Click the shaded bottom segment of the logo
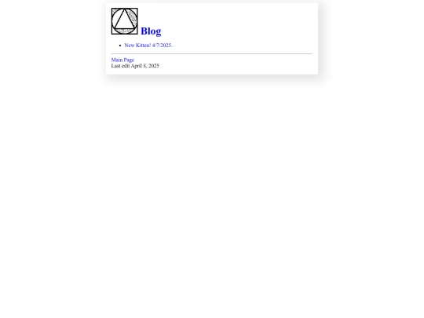The height and width of the screenshot is (318, 424). (124, 31)
